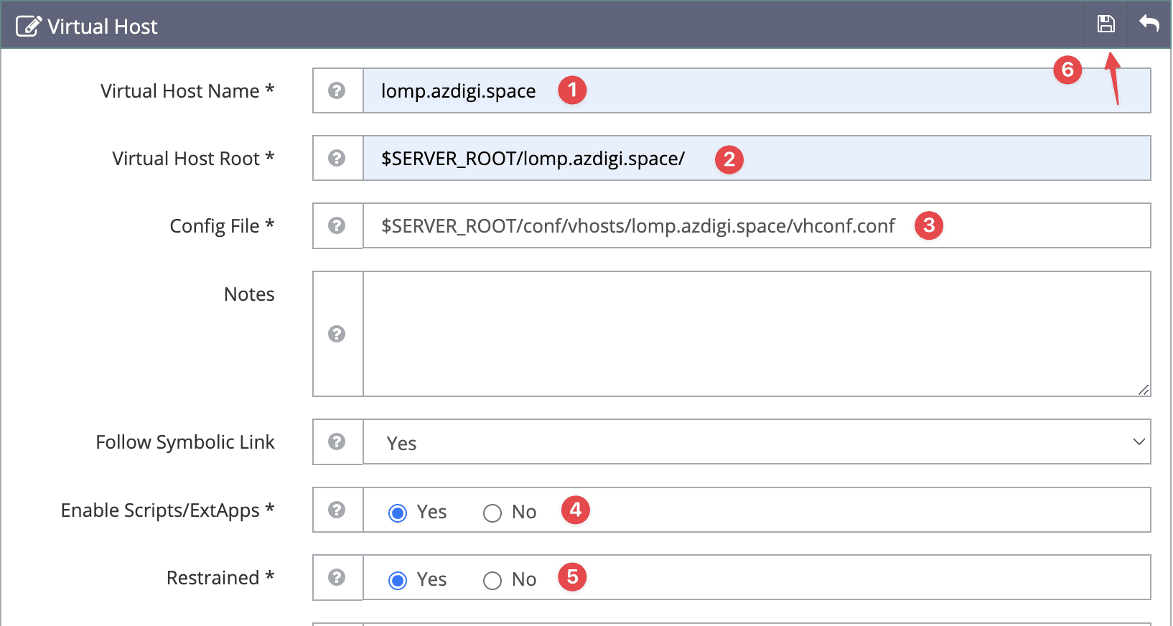Click the Save disk icon
This screenshot has height=626, width=1173.
point(1106,24)
